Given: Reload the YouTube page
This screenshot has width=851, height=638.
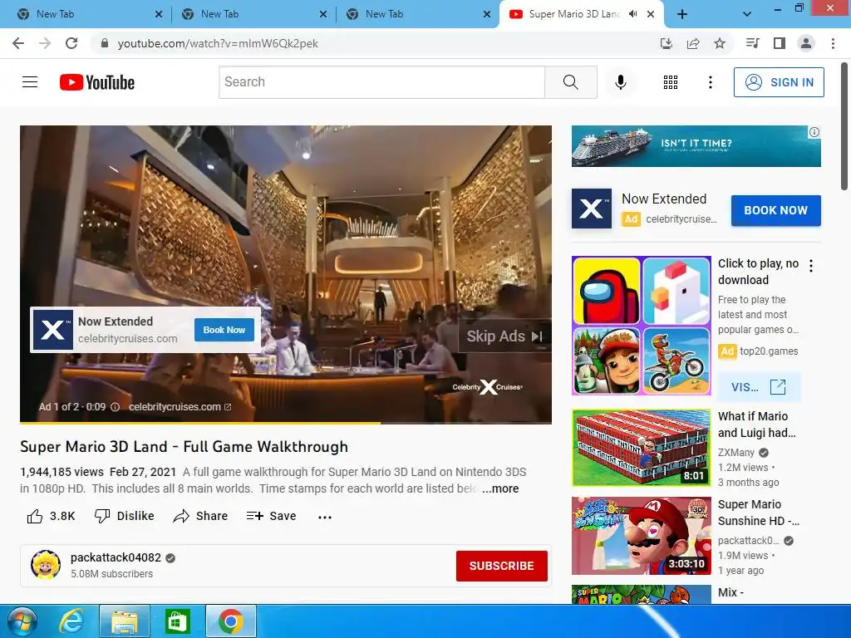Looking at the screenshot, I should (71, 43).
